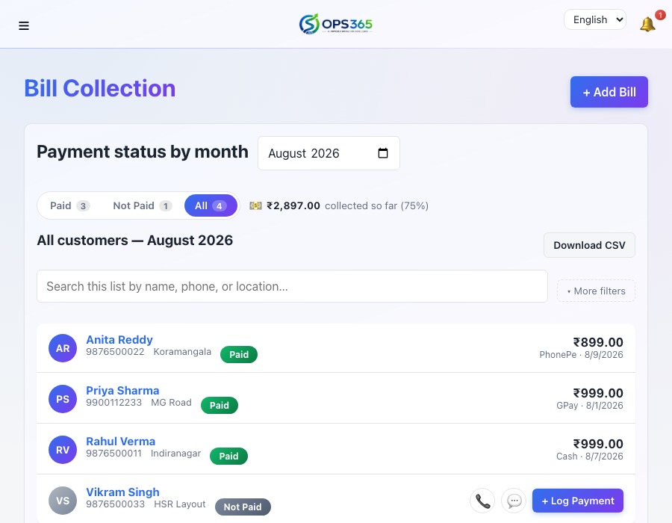Click the 'All customers — August 2026' heading
672x523 pixels.
click(134, 241)
